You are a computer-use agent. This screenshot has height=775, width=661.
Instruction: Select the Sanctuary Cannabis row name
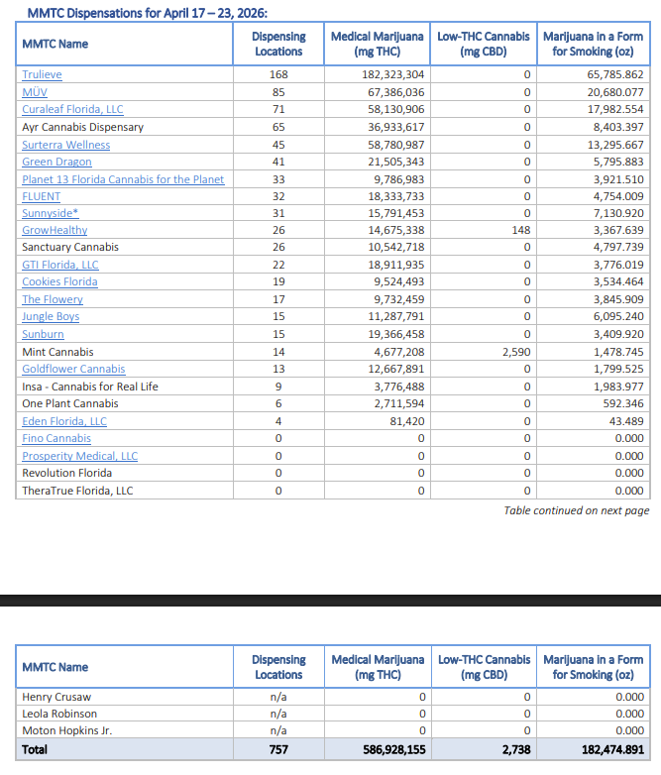70,247
